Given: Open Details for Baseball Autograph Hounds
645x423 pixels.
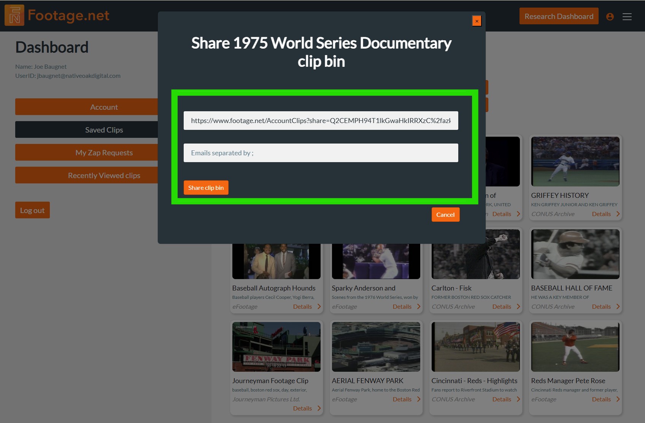Looking at the screenshot, I should coord(302,307).
